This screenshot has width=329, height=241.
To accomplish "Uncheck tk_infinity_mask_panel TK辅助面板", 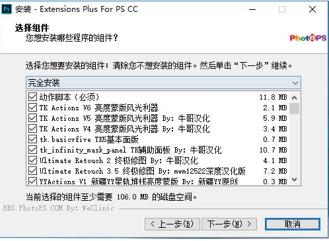I will pyautogui.click(x=32, y=150).
